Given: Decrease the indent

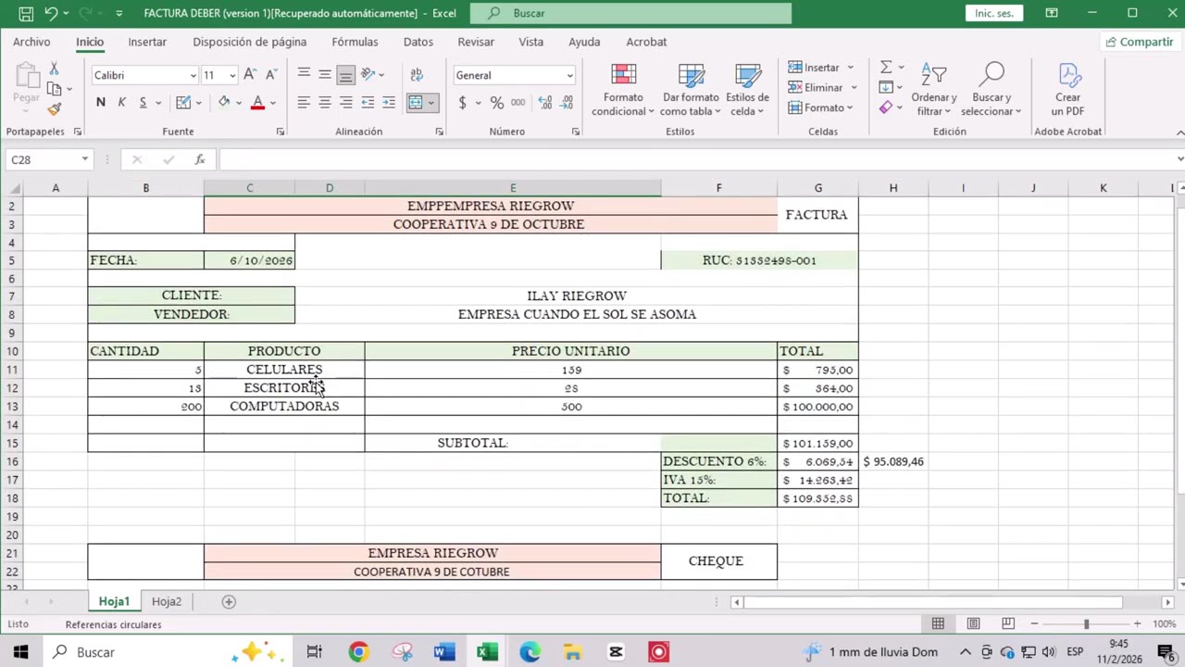Looking at the screenshot, I should [x=368, y=103].
